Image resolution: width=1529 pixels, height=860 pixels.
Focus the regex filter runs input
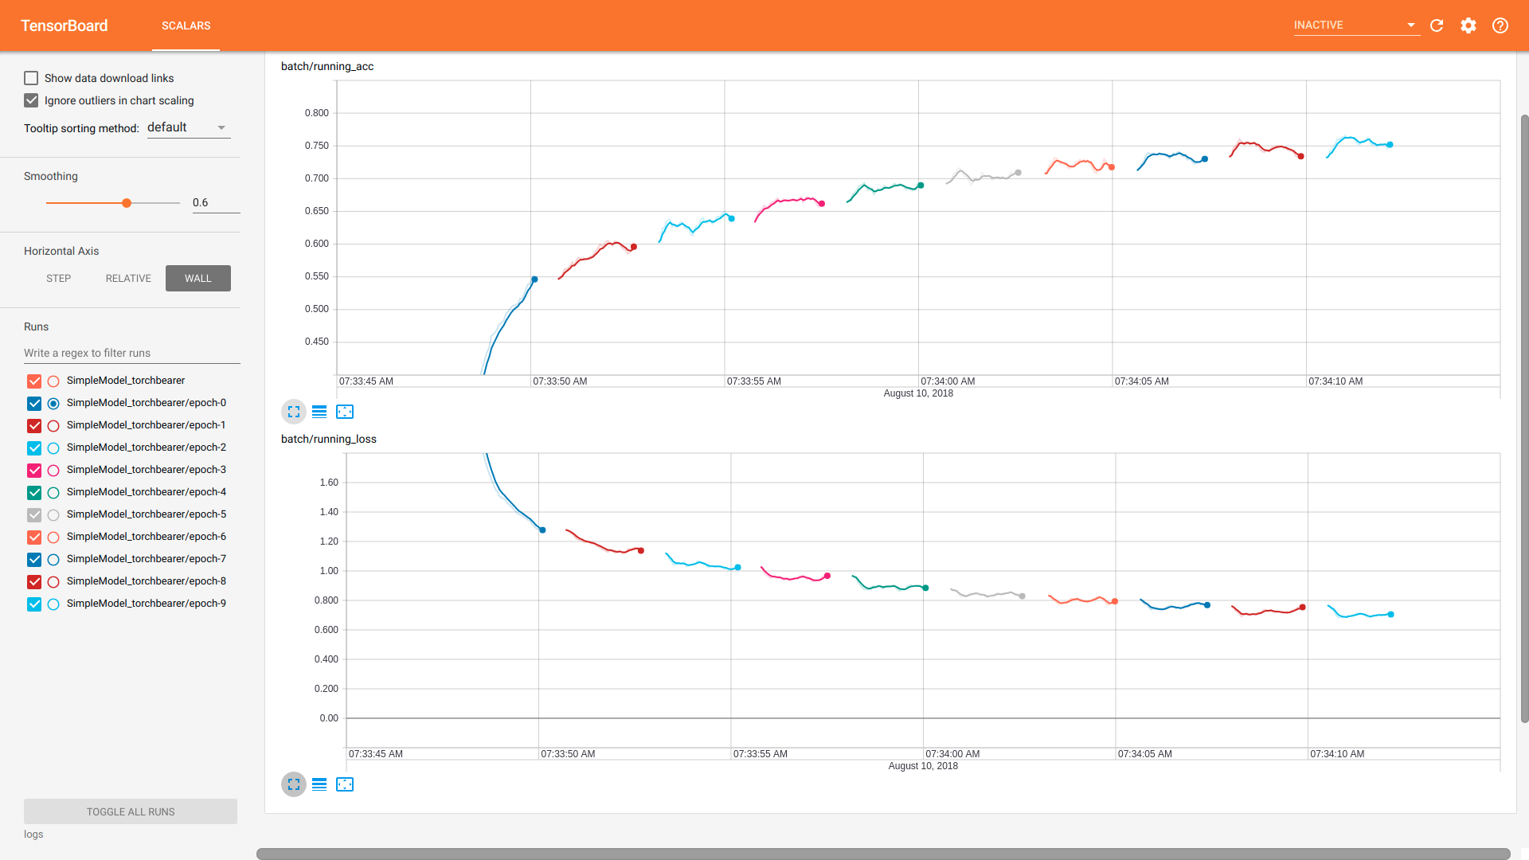tap(132, 353)
